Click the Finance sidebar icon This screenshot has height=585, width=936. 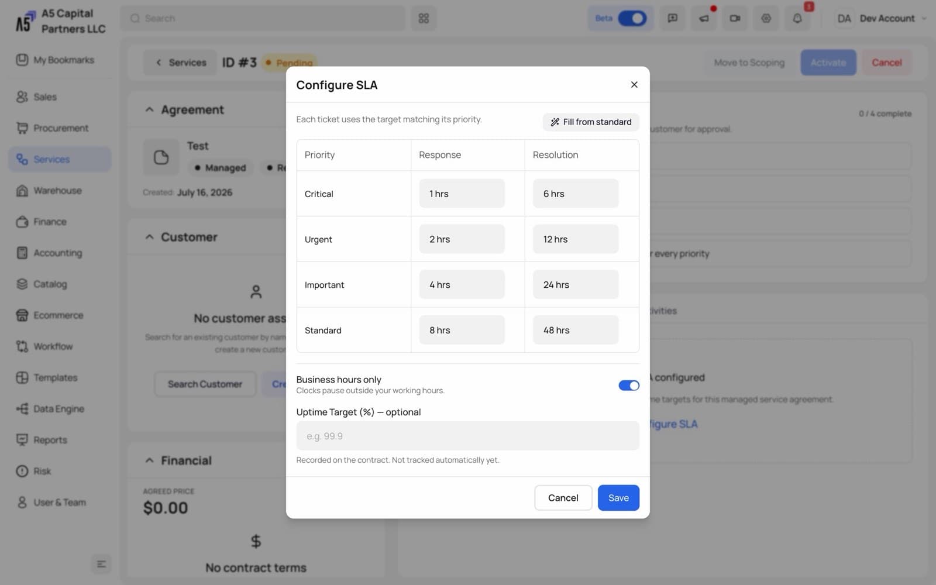22,222
